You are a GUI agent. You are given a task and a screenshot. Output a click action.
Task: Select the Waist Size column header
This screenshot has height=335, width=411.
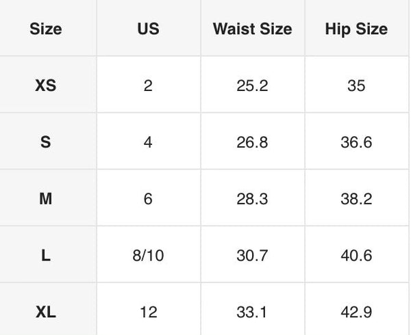[252, 29]
